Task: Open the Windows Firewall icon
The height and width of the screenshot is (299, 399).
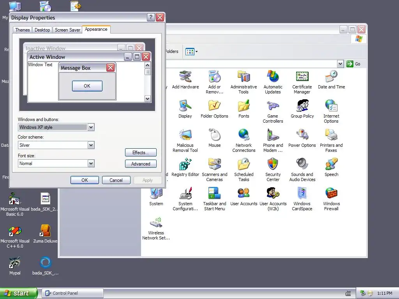Action: click(331, 193)
